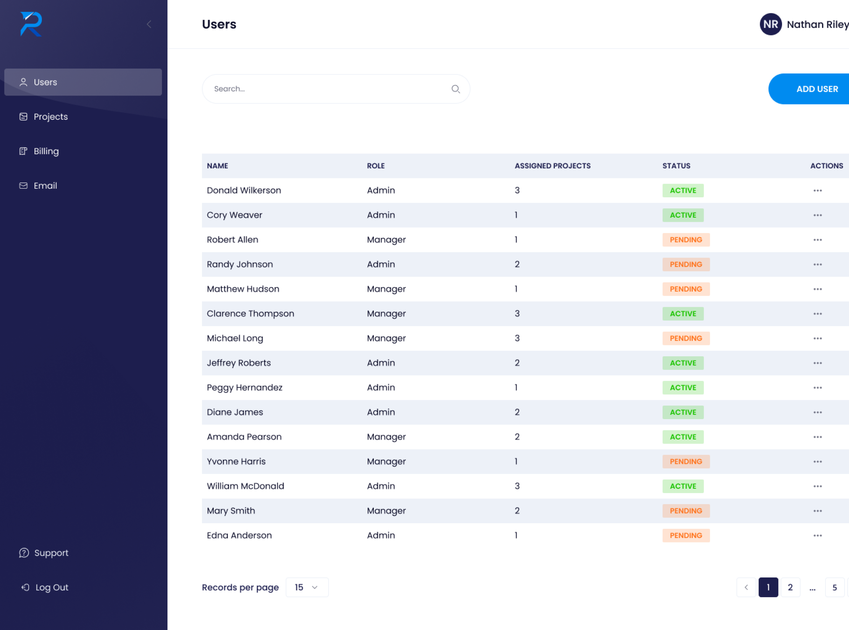849x630 pixels.
Task: Open Email using the envelope icon
Action: [x=23, y=186]
